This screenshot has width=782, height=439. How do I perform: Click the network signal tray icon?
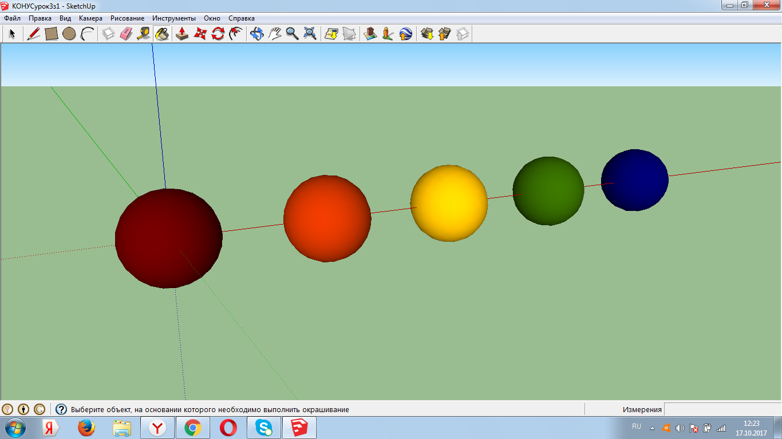click(x=721, y=428)
